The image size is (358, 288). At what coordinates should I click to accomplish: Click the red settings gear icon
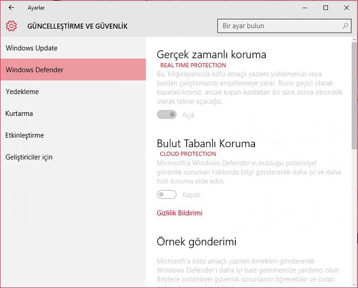11,26
